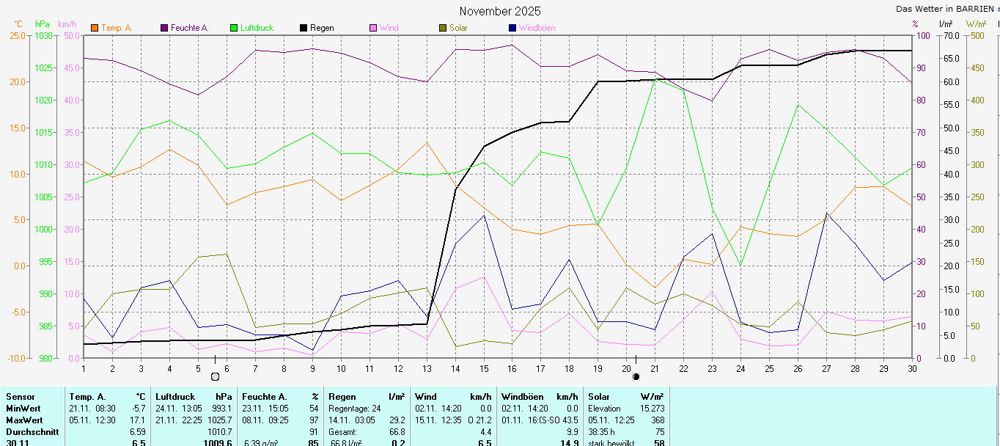Click the green Luftdruck legend square

[234, 28]
